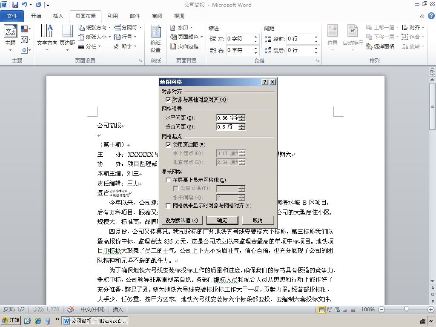Switch to web layout view icon
This screenshot has height=327, width=436.
337,310
